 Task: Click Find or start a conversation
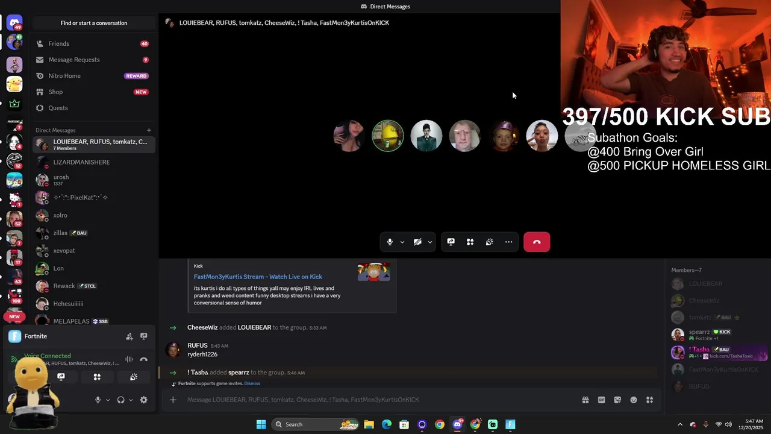tap(93, 23)
